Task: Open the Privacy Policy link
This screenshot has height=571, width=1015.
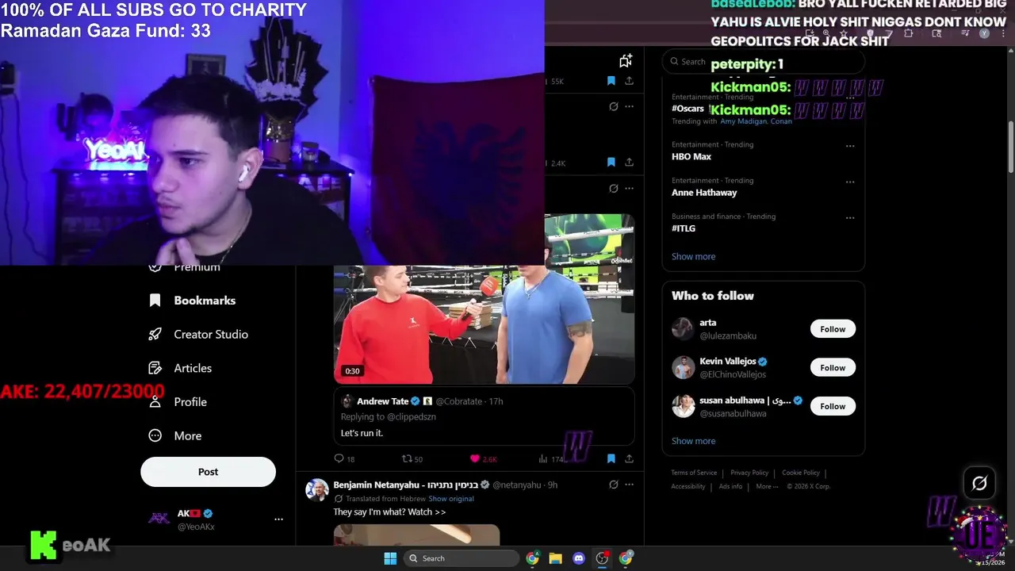Action: click(749, 473)
